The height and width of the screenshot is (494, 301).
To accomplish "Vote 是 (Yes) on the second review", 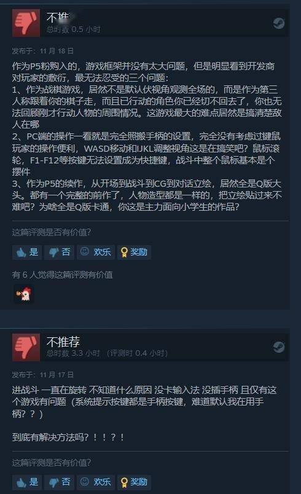I will (27, 482).
